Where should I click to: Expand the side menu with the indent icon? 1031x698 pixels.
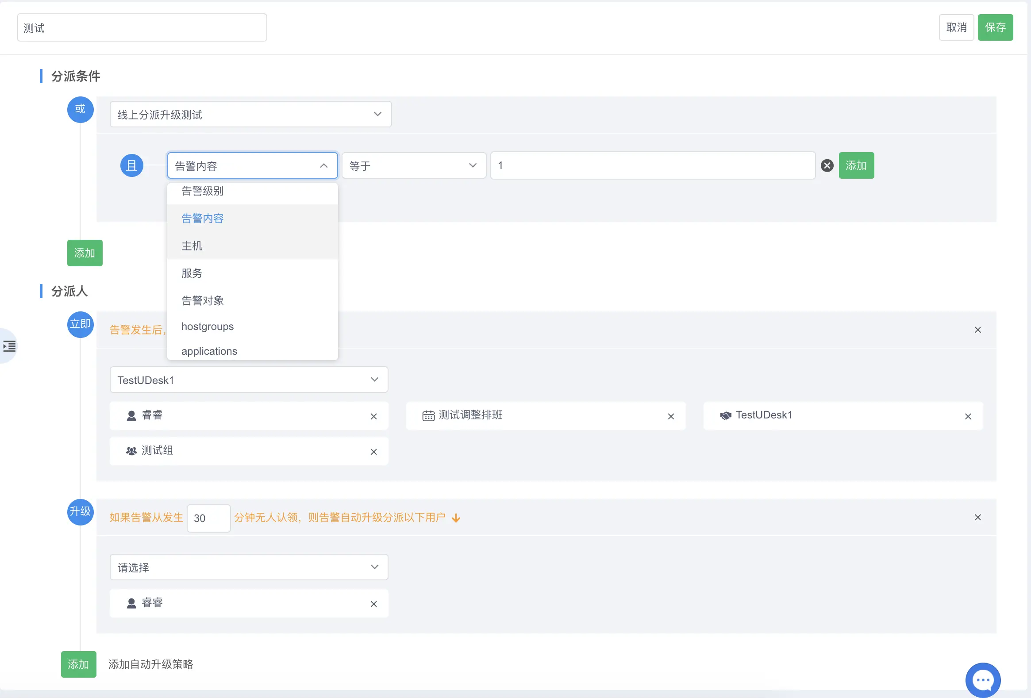click(9, 346)
